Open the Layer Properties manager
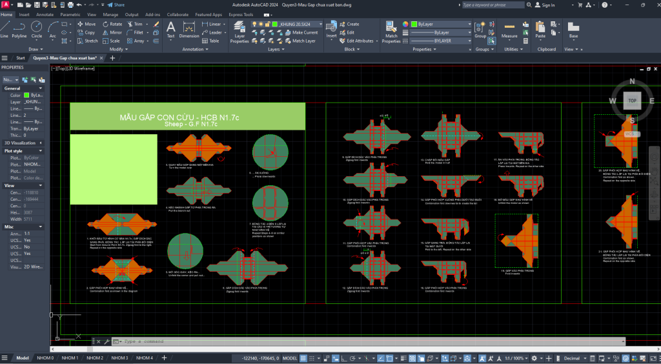This screenshot has width=661, height=364. (239, 32)
